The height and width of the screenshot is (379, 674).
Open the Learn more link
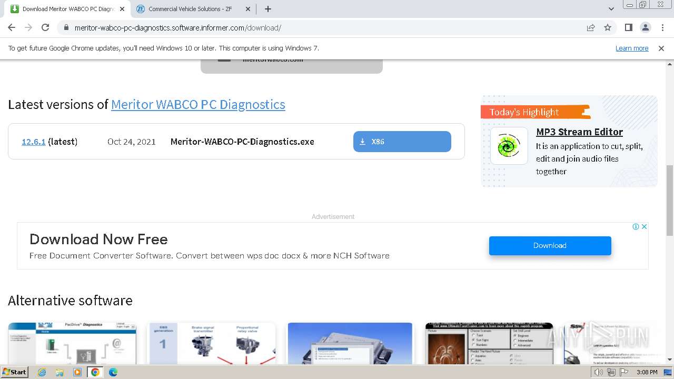(x=632, y=48)
